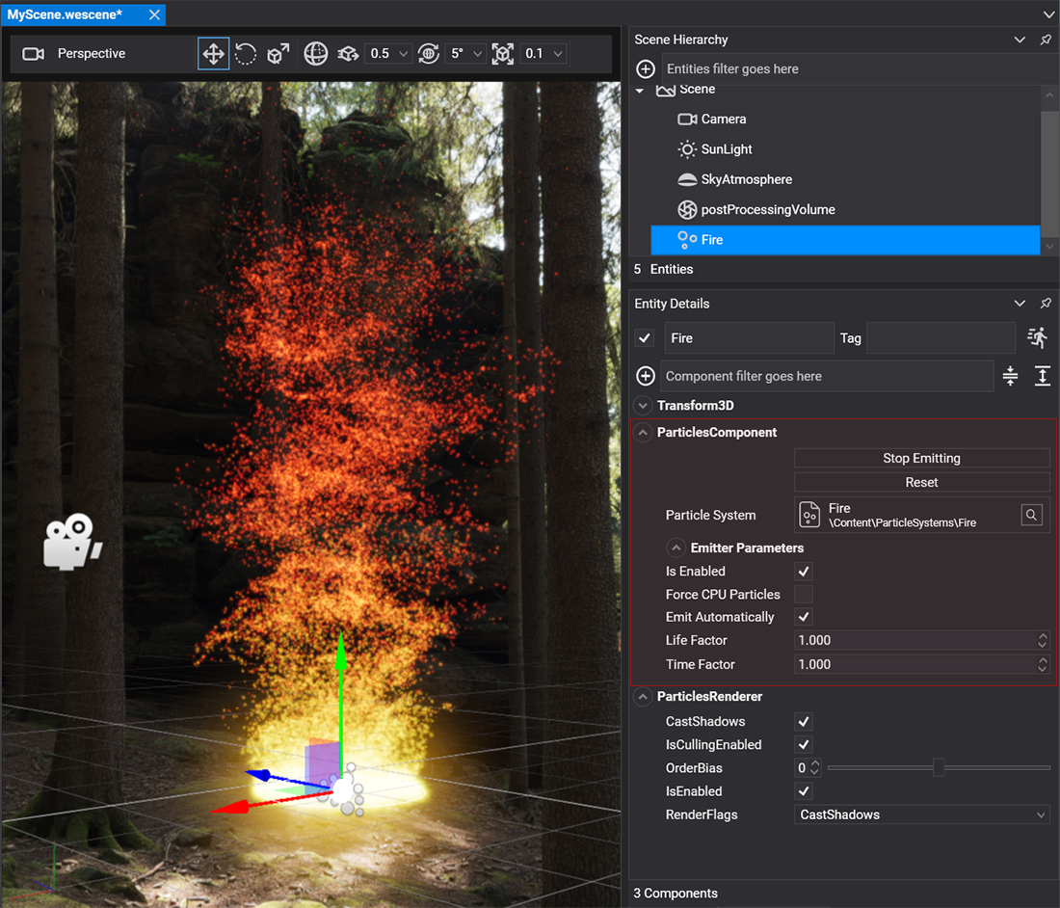Disable the Force CPU Particles checkbox

point(804,595)
